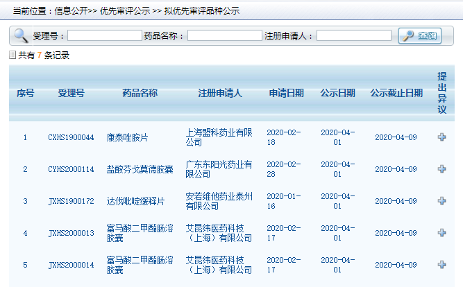
Task: Click sequence number 1
Action: coord(25,137)
